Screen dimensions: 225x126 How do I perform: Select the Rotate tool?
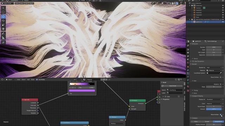(3, 21)
